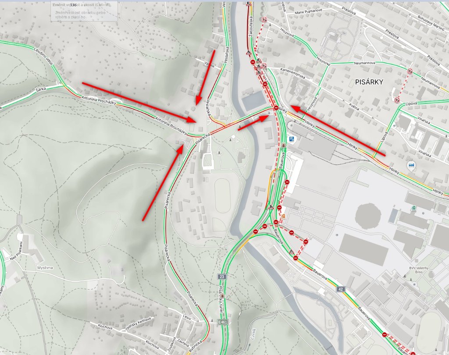This screenshot has height=355, width=449.
Task: Click the blue parking icon near Bauerova
Action: 292,138
